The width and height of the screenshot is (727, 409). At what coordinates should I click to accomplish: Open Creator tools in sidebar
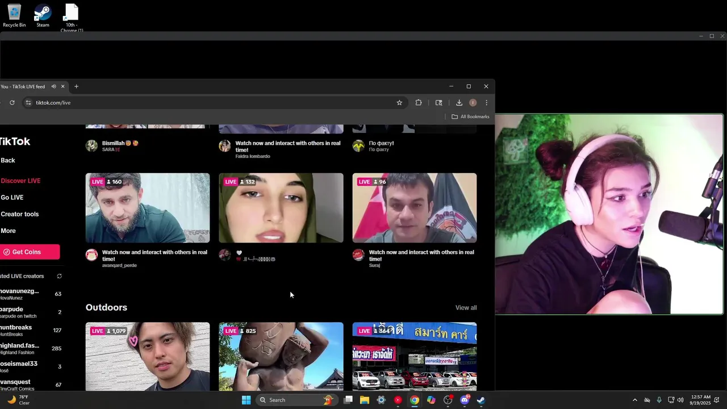[x=19, y=214]
